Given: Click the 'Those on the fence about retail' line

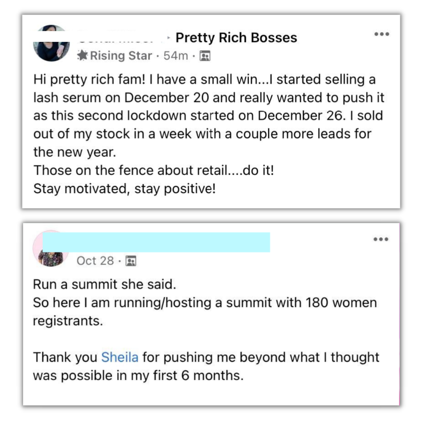Looking at the screenshot, I should [x=153, y=170].
